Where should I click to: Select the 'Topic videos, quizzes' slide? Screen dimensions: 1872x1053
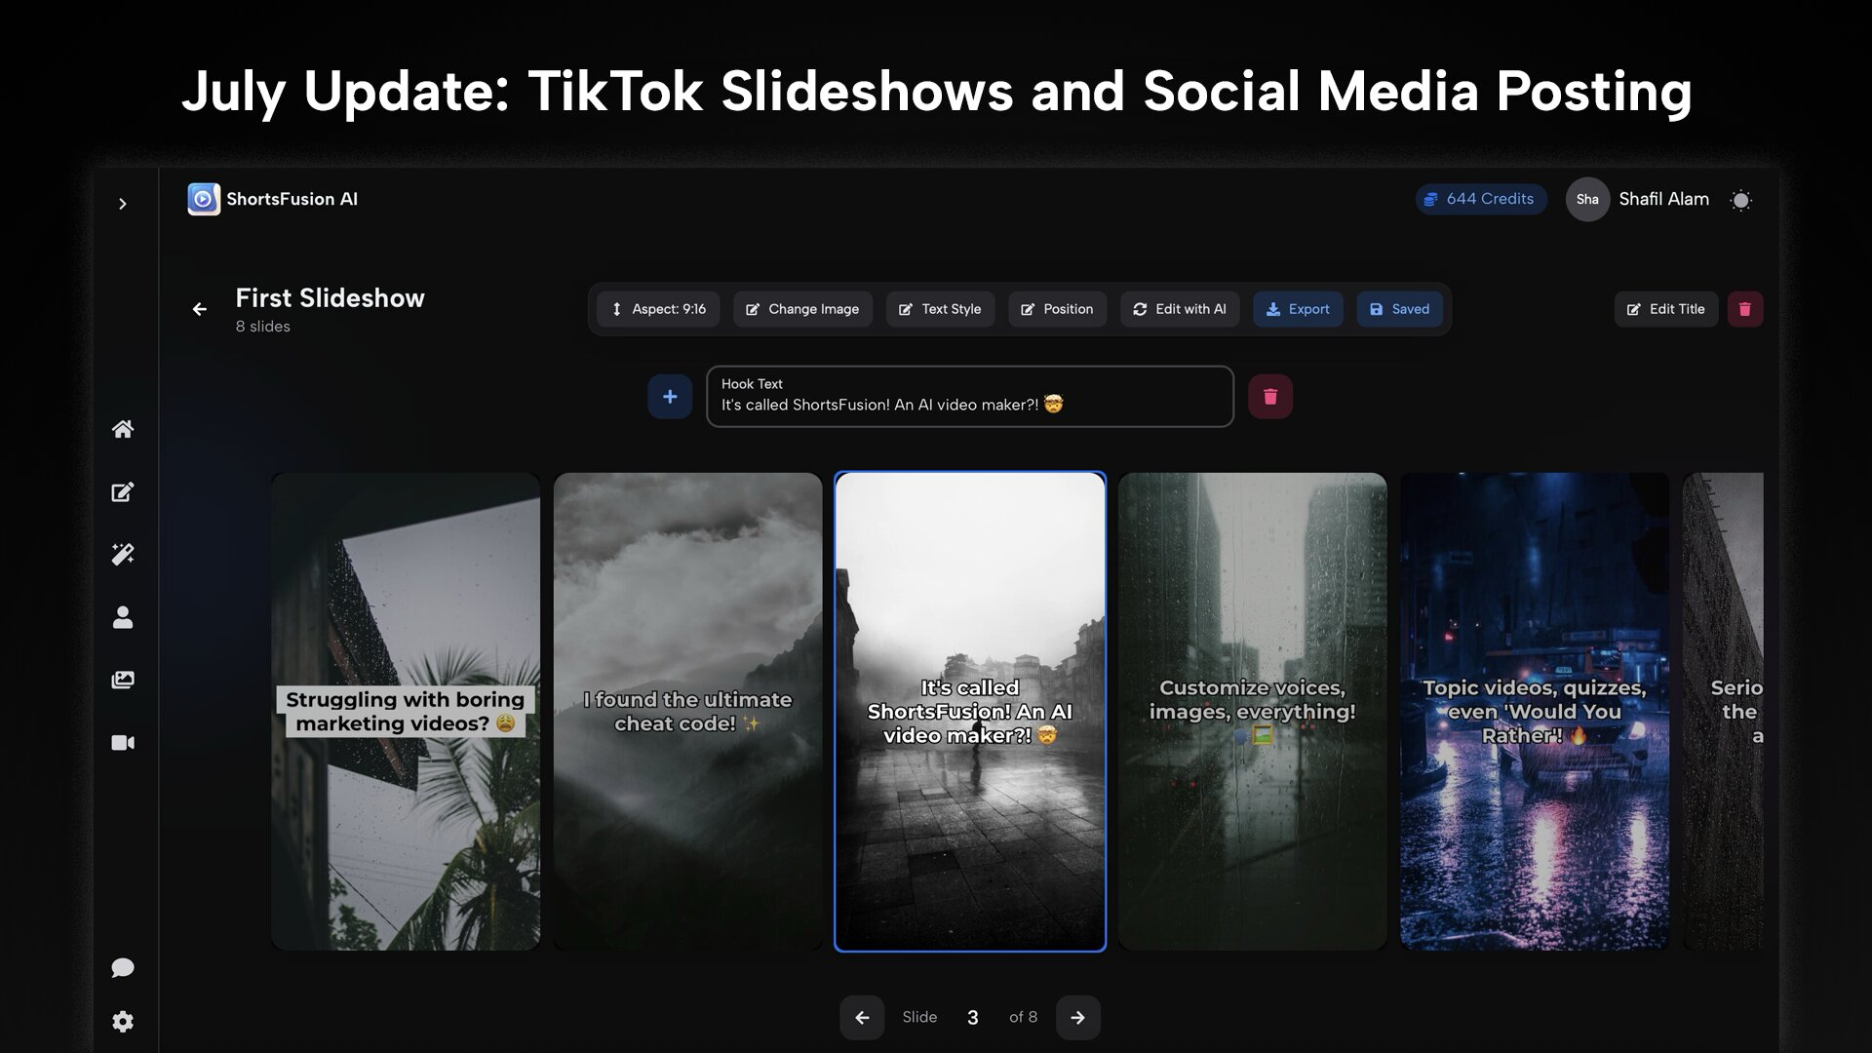pyautogui.click(x=1535, y=712)
